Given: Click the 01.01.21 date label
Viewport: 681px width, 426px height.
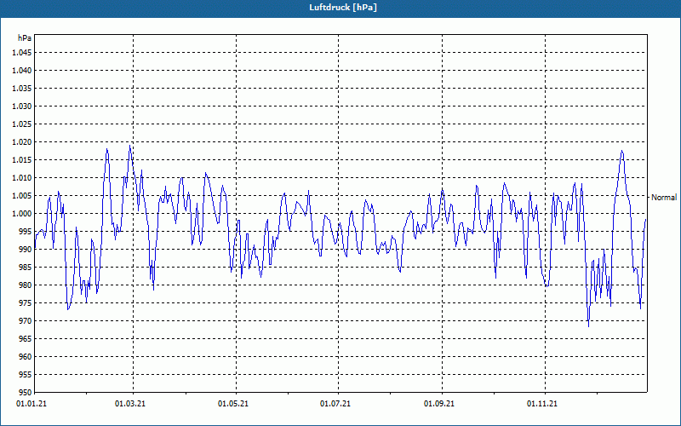Looking at the screenshot, I should (x=31, y=404).
